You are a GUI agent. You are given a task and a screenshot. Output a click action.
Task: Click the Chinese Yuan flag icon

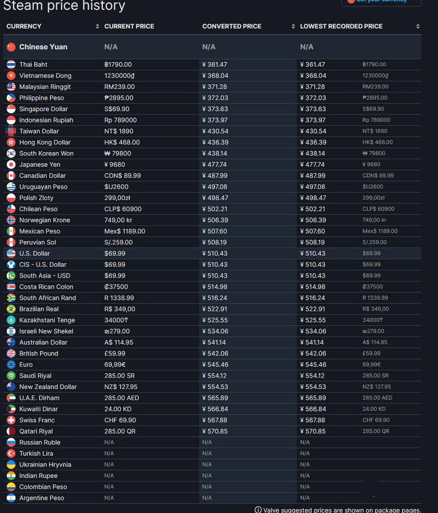click(x=11, y=47)
